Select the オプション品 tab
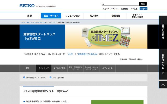This screenshot has height=104, width=167. pos(107,68)
